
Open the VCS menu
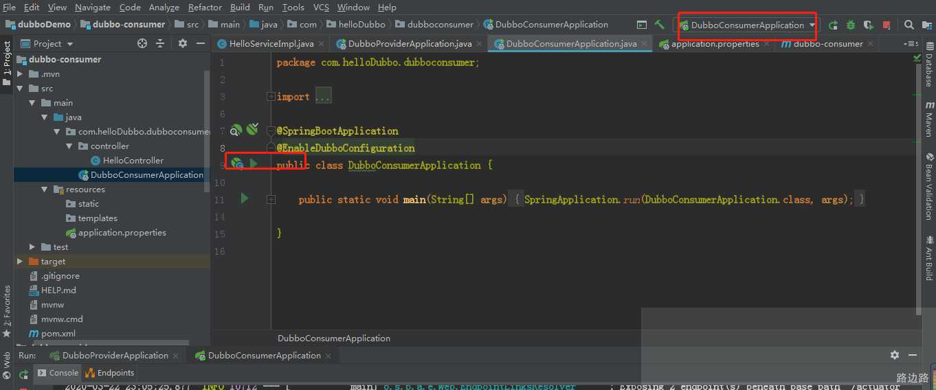pyautogui.click(x=321, y=7)
